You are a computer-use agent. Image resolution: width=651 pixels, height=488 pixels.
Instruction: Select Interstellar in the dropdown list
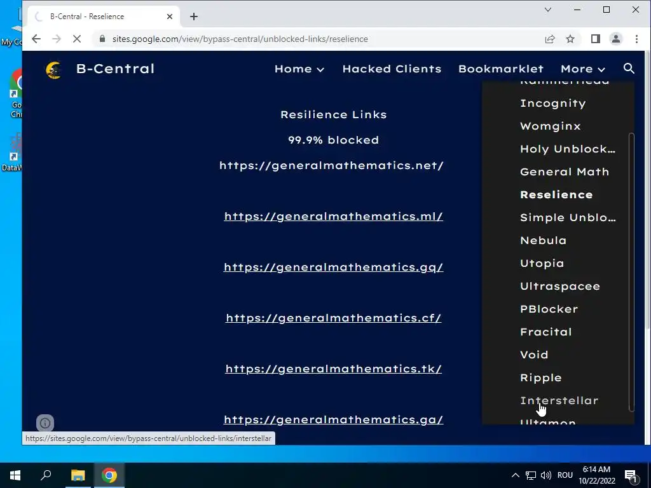coord(559,400)
